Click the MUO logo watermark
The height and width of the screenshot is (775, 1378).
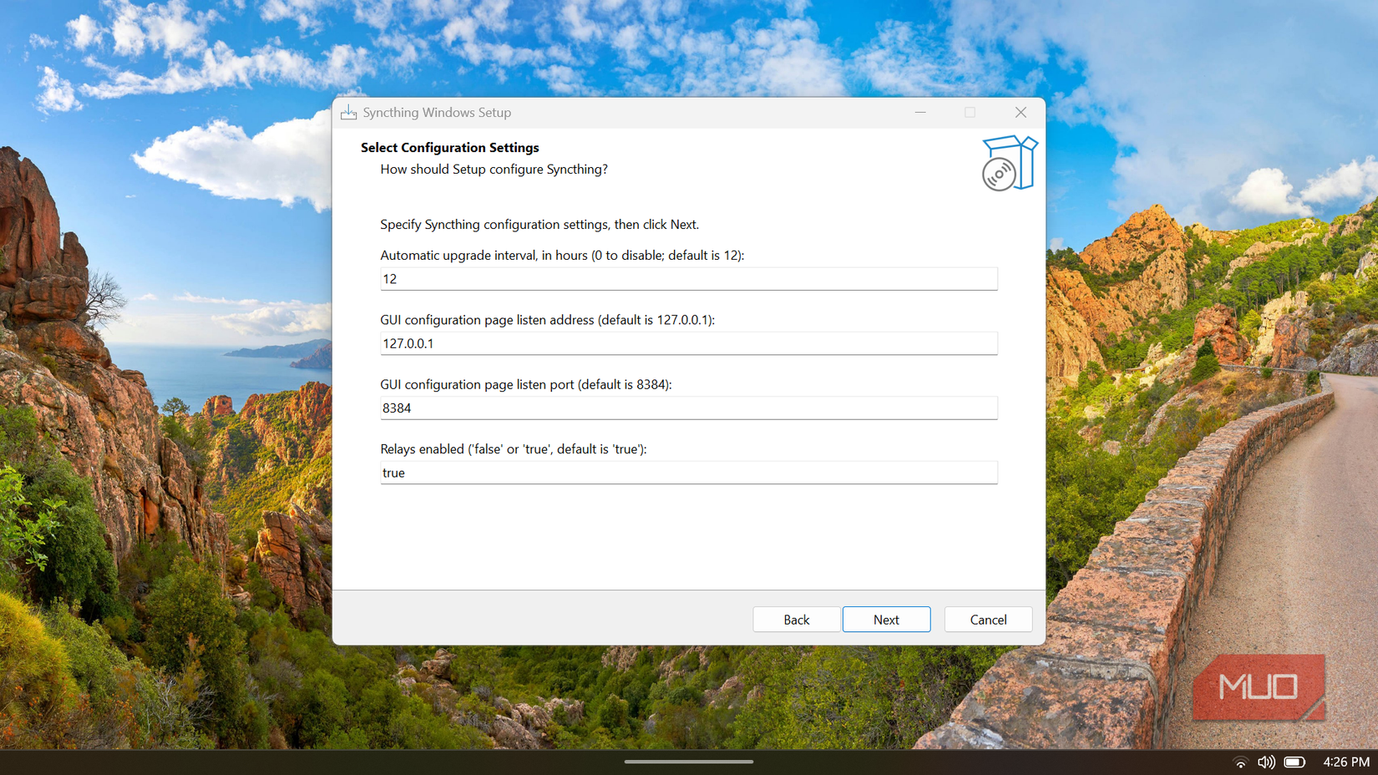coord(1259,686)
